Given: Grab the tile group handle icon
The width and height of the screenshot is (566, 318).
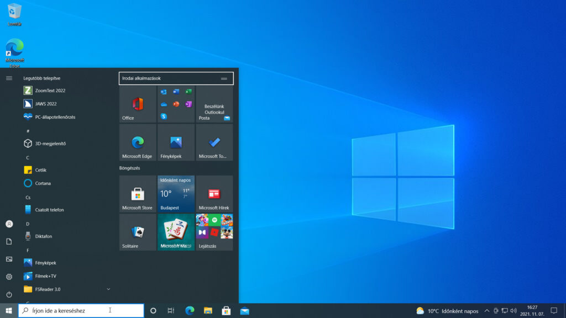Looking at the screenshot, I should point(224,78).
